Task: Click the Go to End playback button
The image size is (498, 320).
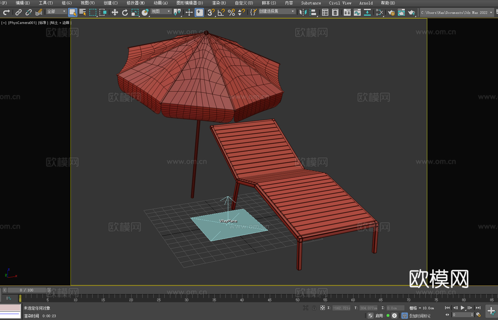Action: (478, 308)
